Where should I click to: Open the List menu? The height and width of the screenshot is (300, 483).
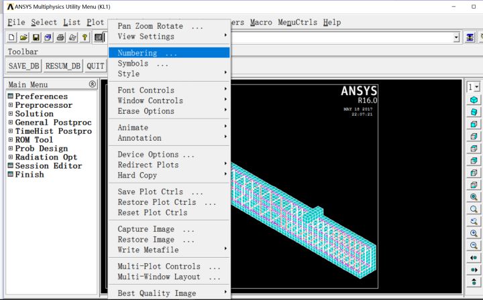pos(72,22)
